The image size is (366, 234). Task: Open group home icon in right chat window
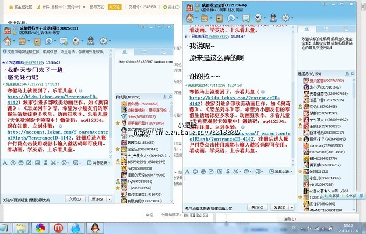[190, 18]
